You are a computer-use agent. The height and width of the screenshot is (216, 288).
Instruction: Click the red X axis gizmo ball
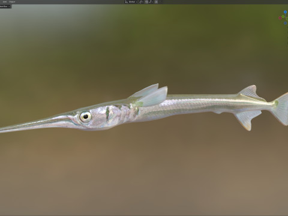point(280,18)
